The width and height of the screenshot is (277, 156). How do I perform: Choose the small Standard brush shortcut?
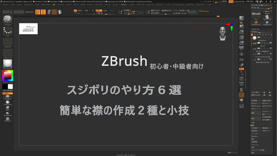click(8, 97)
